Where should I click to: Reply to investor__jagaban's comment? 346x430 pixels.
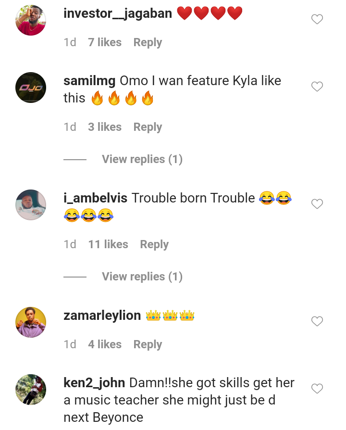click(x=147, y=42)
